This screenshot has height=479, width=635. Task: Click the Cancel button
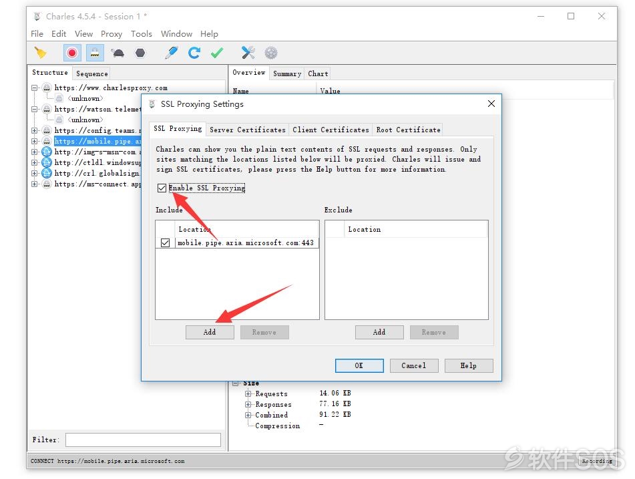pyautogui.click(x=414, y=365)
